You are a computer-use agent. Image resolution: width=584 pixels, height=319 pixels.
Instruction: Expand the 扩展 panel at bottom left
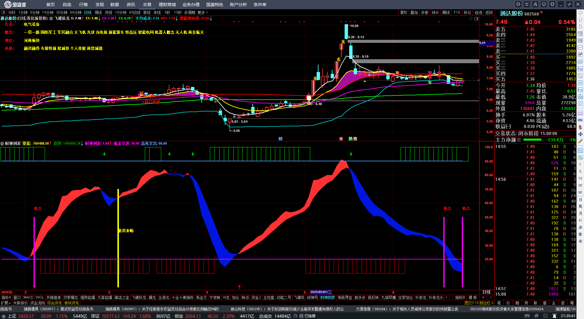pyautogui.click(x=6, y=303)
